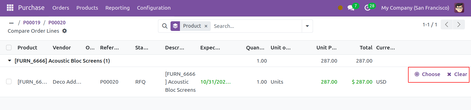Remove the Product group filter
Image resolution: width=471 pixels, height=110 pixels.
click(x=206, y=26)
